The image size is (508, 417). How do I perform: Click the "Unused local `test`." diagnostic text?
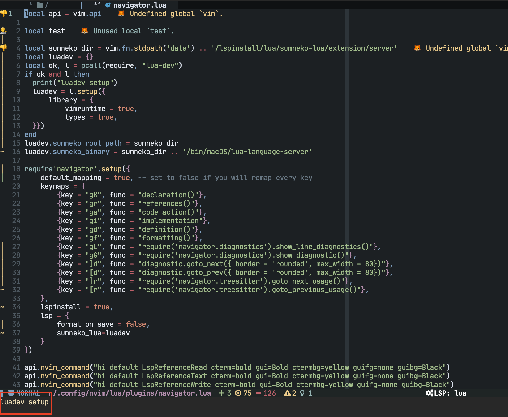click(134, 31)
